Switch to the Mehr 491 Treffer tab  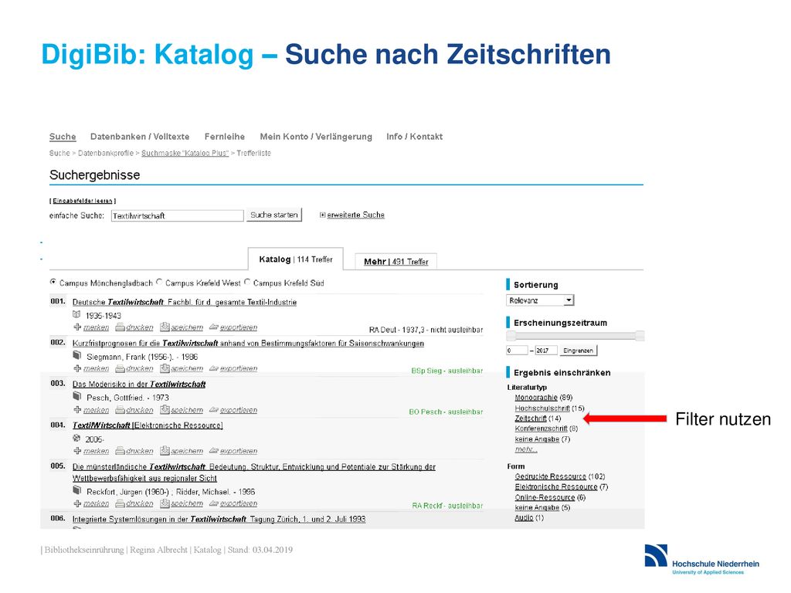click(396, 262)
